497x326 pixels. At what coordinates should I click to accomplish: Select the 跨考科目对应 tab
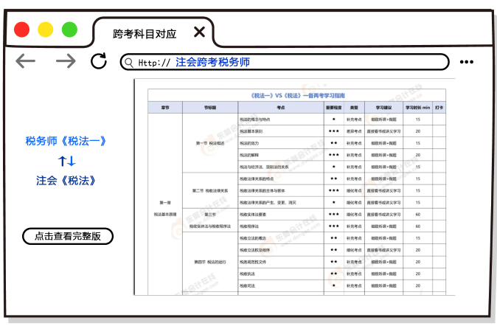(145, 33)
